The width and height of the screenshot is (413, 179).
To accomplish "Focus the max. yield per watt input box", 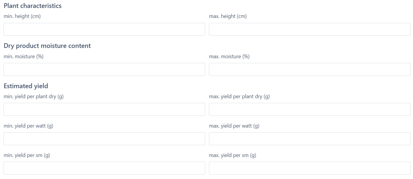I will 310,139.
